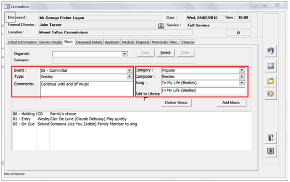Click the Deceased name field
290x182 pixels.
coord(100,18)
